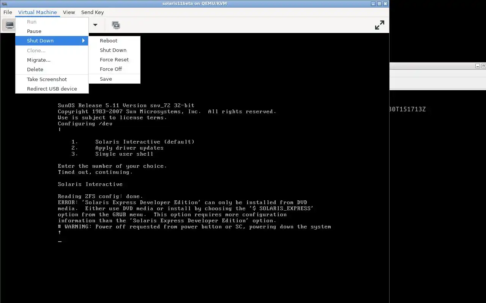Choose Delete from Virtual Machine menu
The width and height of the screenshot is (486, 303).
tap(52, 69)
